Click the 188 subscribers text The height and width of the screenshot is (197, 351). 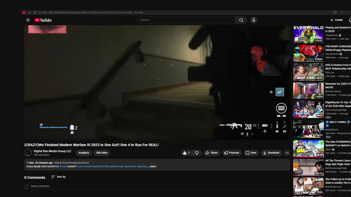tap(42, 155)
